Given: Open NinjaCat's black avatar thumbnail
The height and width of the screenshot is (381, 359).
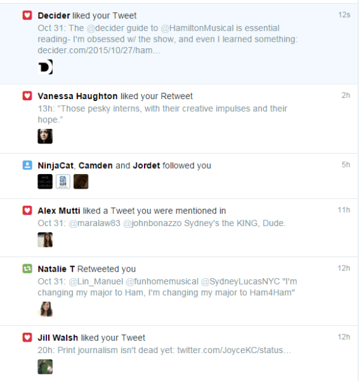Looking at the screenshot, I should (x=45, y=182).
